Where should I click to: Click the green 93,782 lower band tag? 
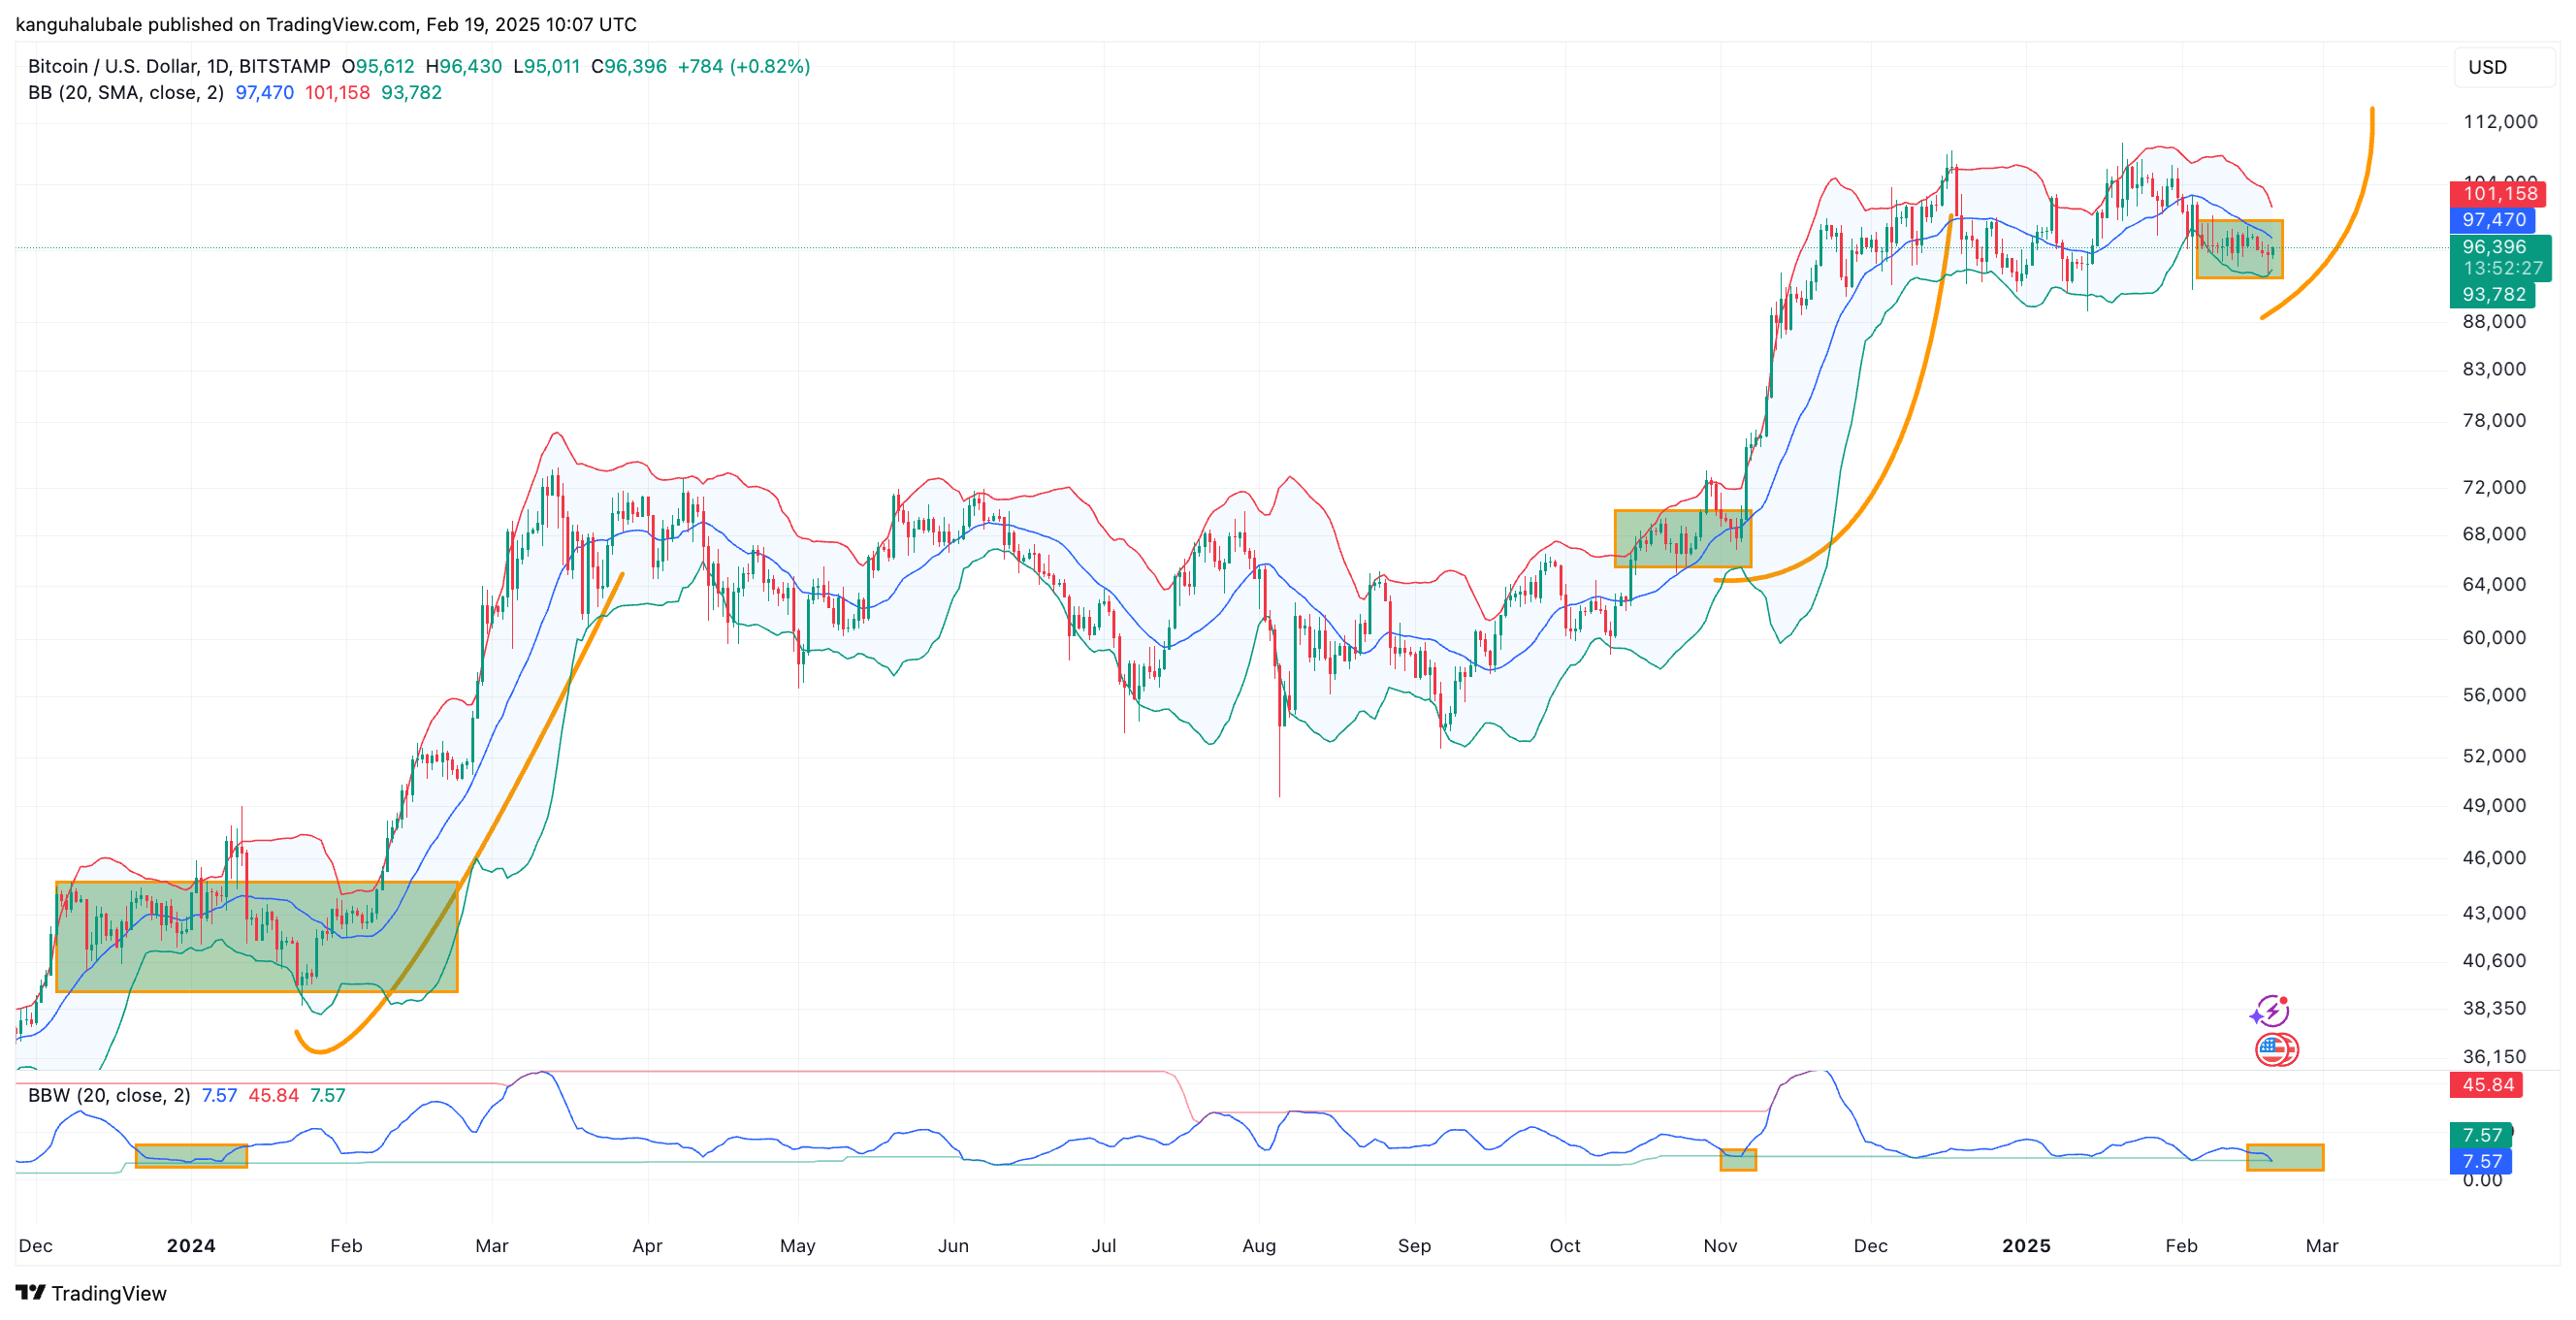click(2492, 294)
